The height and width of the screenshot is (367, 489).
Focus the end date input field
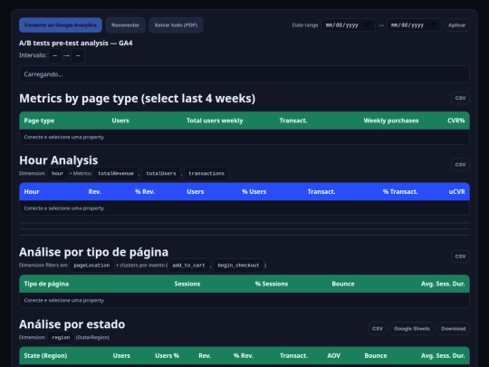pyautogui.click(x=414, y=25)
